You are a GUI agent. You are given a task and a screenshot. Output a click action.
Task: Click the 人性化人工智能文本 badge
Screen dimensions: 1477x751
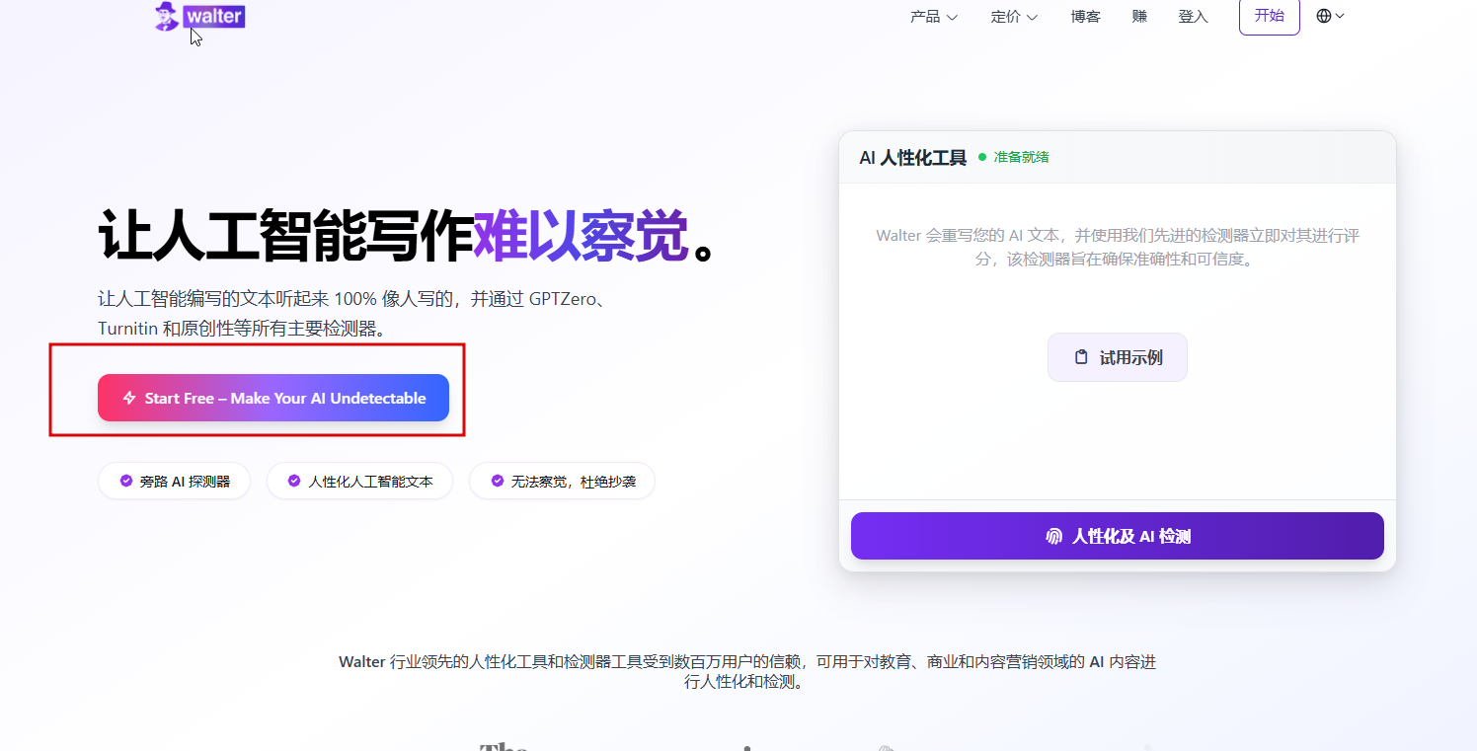[x=359, y=482]
